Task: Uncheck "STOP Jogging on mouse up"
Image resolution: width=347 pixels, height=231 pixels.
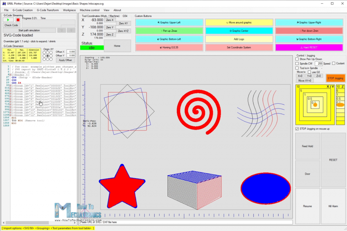Action: [x=297, y=129]
